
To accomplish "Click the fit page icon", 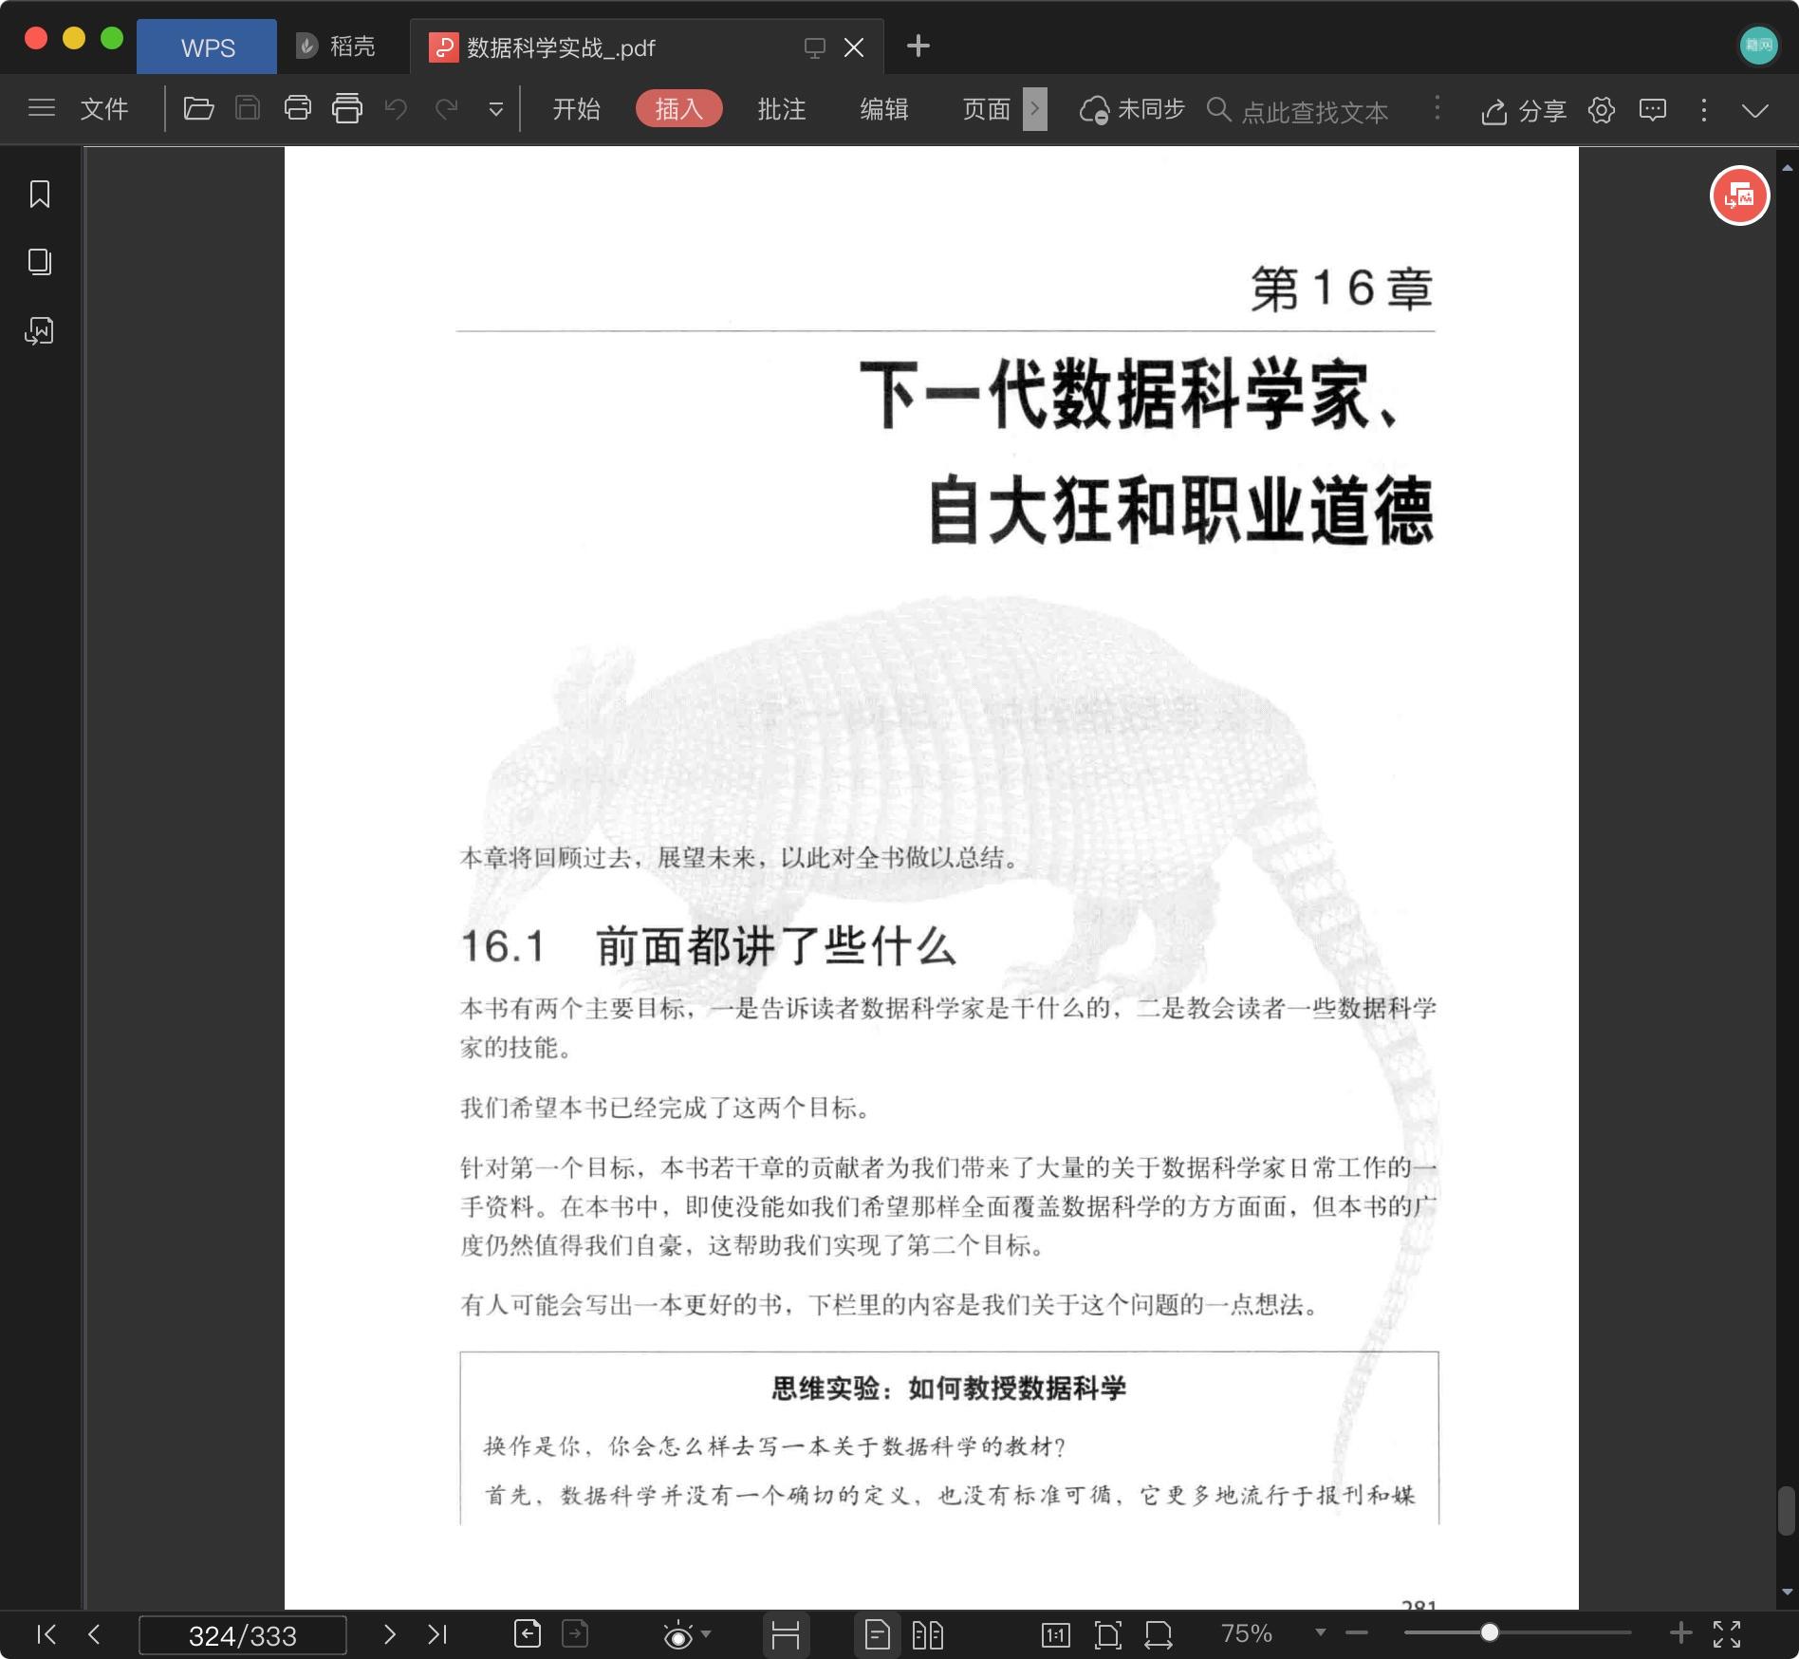I will click(1107, 1634).
